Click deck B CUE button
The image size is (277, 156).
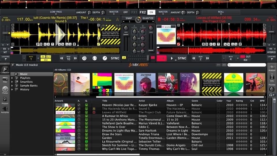pyautogui.click(x=162, y=58)
